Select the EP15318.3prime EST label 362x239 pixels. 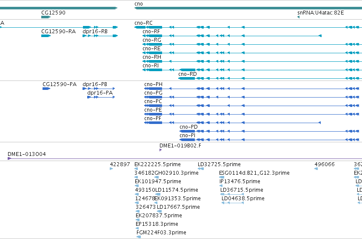tap(157, 225)
